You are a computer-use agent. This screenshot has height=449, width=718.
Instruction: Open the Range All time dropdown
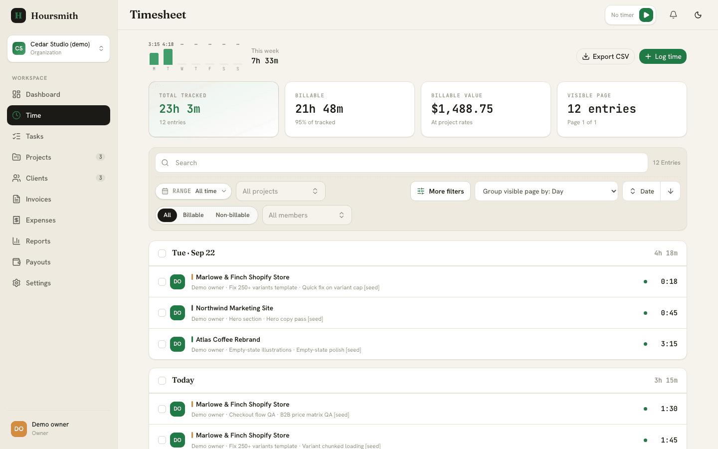click(x=193, y=191)
